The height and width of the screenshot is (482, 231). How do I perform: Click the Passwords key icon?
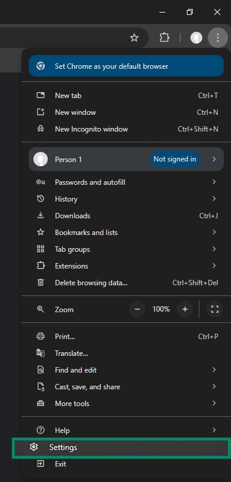[x=41, y=182]
